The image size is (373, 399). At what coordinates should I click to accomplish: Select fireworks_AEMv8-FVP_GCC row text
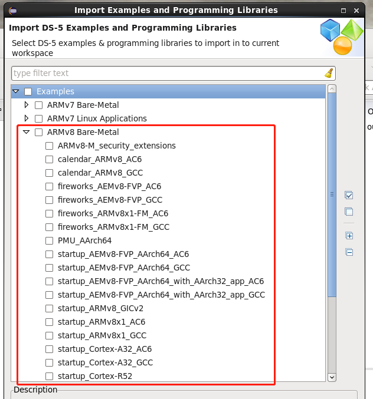click(110, 200)
